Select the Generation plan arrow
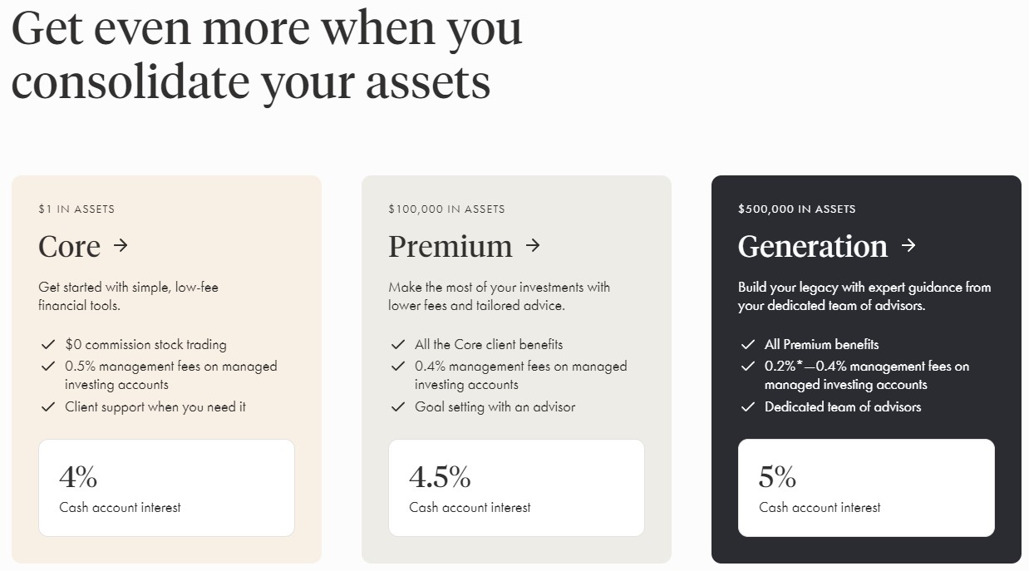1029x571 pixels. tap(908, 247)
